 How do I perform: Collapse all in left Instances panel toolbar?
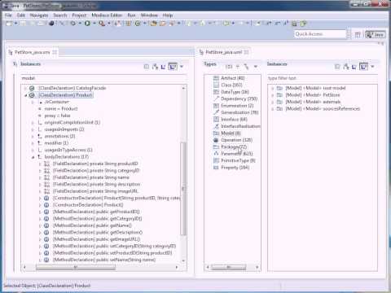coord(147,67)
